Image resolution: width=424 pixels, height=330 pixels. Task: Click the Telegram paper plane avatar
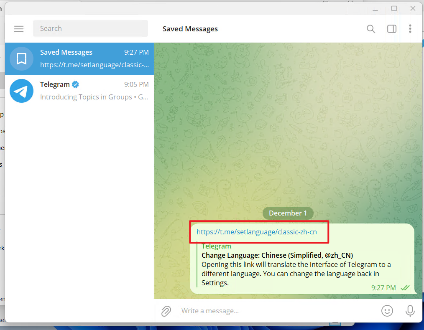tap(21, 91)
